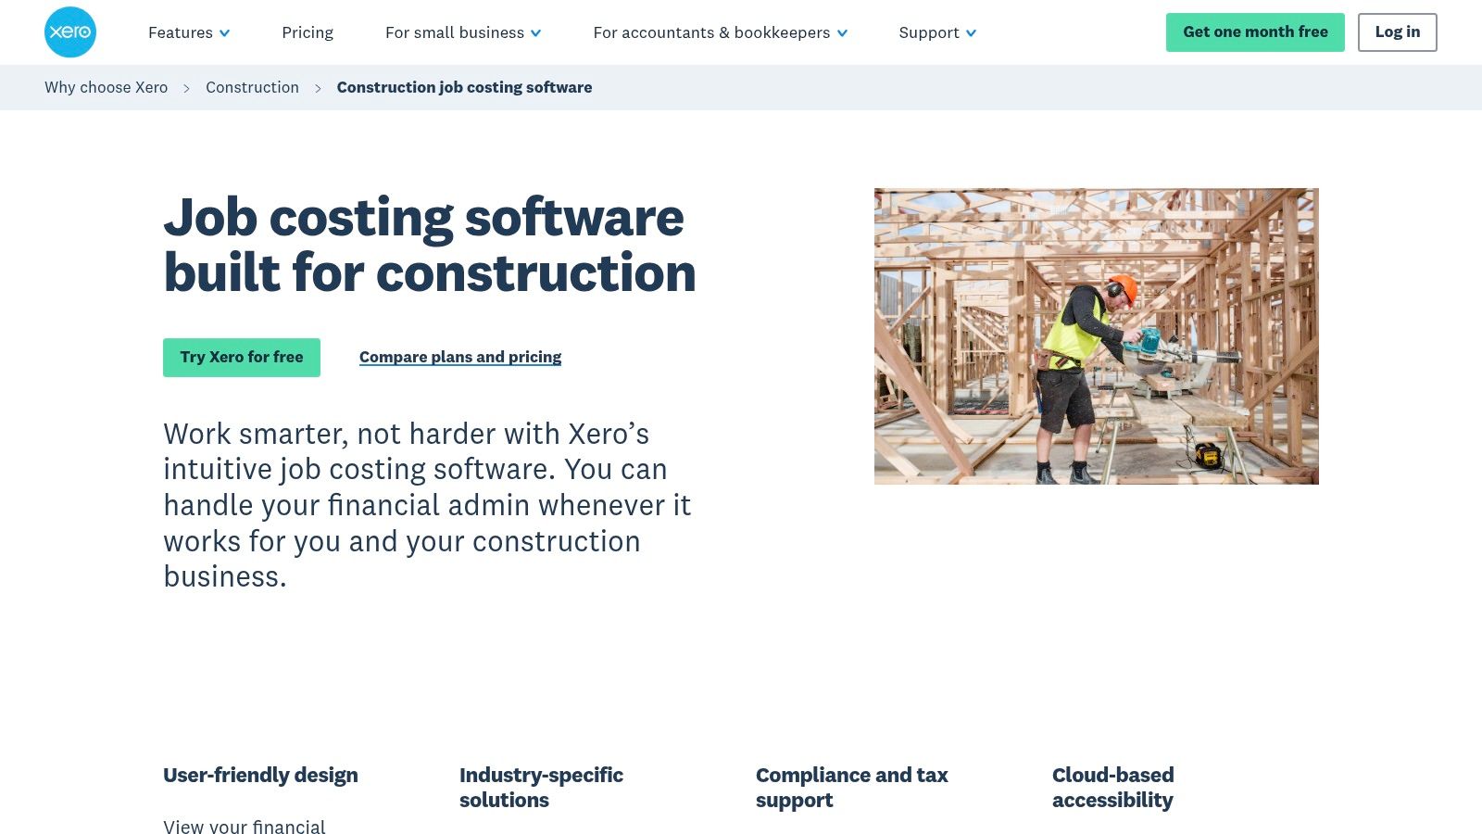The height and width of the screenshot is (834, 1482).
Task: Open the Pricing page
Action: pyautogui.click(x=308, y=32)
